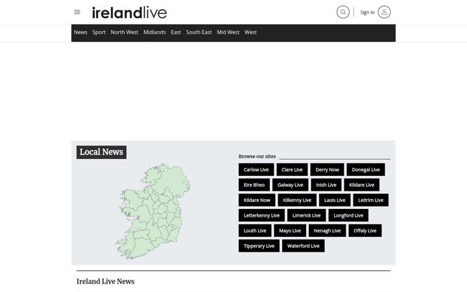This screenshot has width=467, height=292.
Task: Click the search magnifier icon
Action: pos(343,12)
